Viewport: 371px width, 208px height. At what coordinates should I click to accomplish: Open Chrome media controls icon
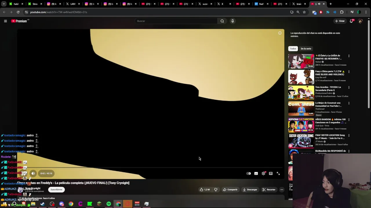[352, 12]
